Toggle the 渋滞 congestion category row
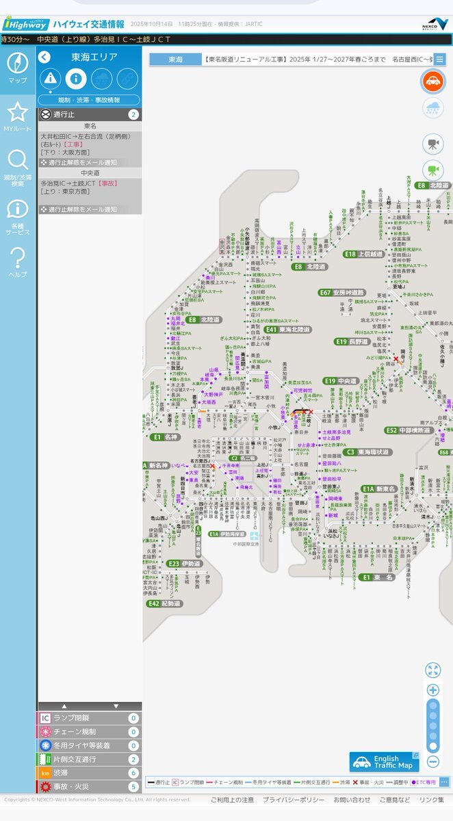 [88, 772]
